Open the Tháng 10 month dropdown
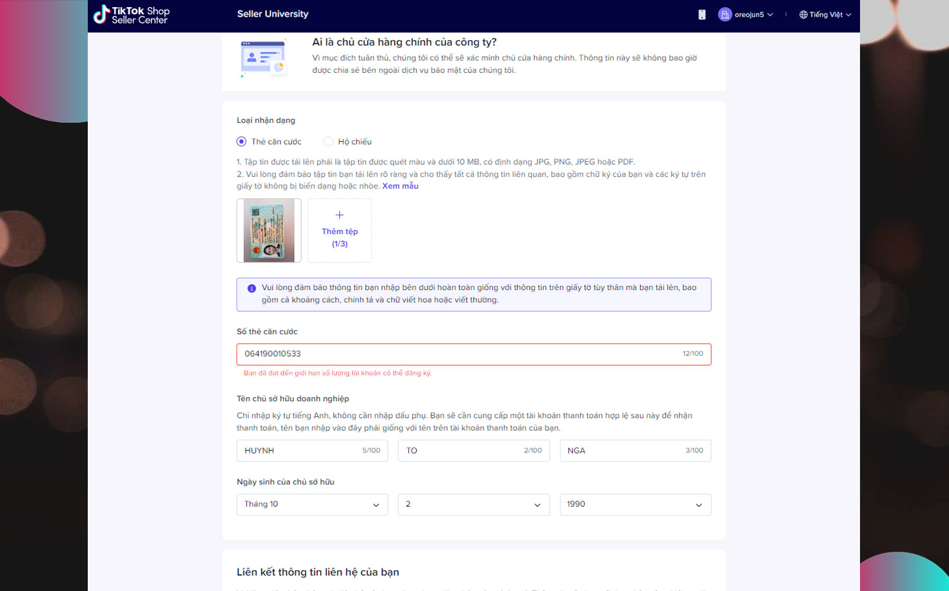The image size is (949, 591). (x=312, y=504)
